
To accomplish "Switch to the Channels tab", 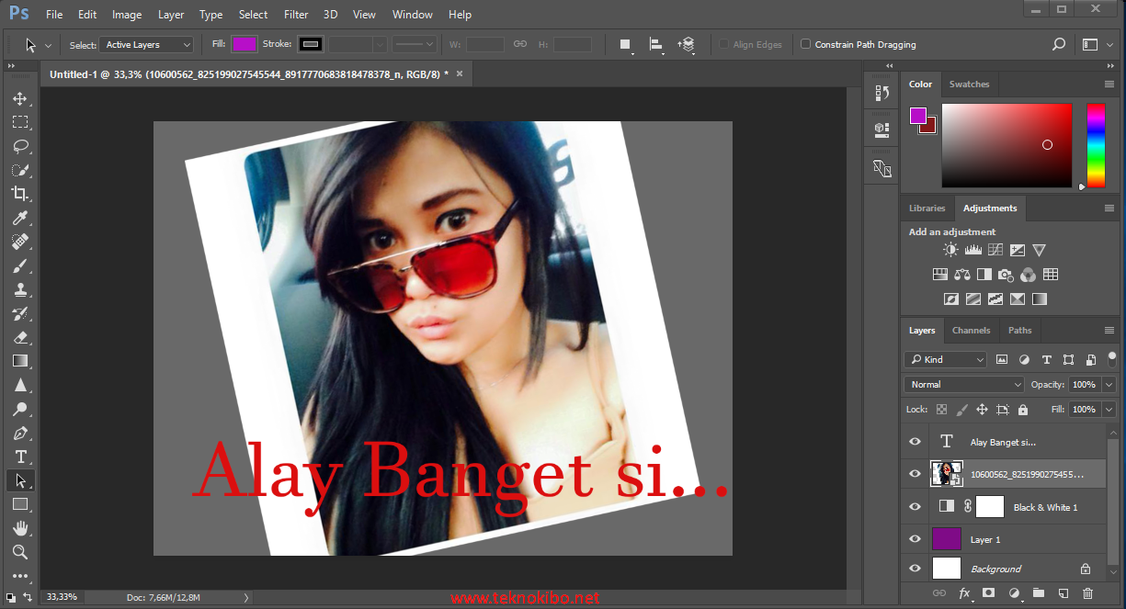I will 971,331.
